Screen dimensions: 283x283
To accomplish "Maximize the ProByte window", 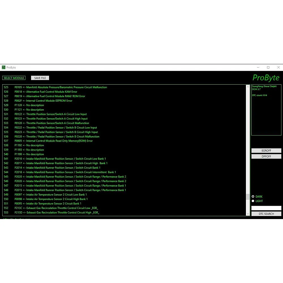I will coord(268,67).
